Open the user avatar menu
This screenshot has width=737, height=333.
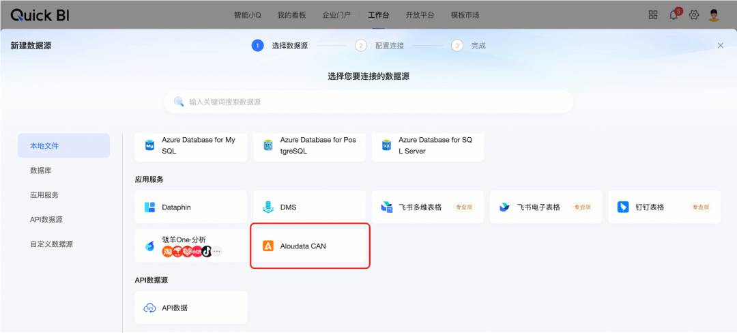coord(714,14)
